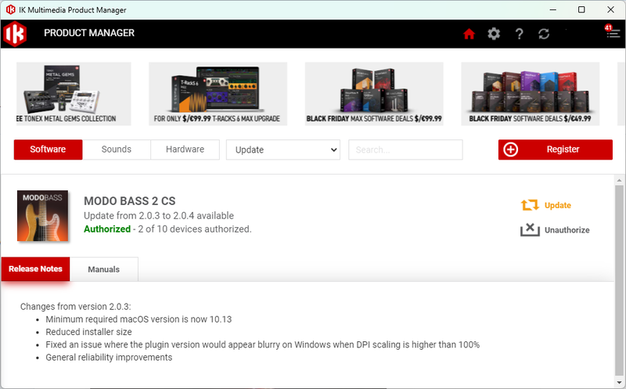Image resolution: width=626 pixels, height=389 pixels.
Task: Refresh product list with sync icon
Action: point(544,34)
